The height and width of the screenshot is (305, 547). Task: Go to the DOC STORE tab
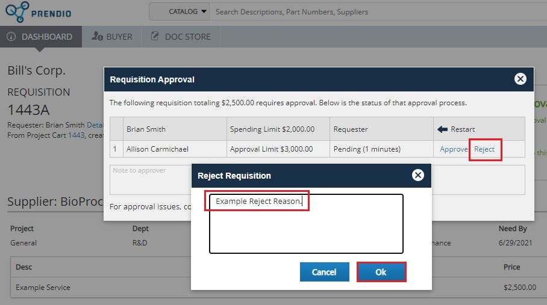[x=181, y=37]
